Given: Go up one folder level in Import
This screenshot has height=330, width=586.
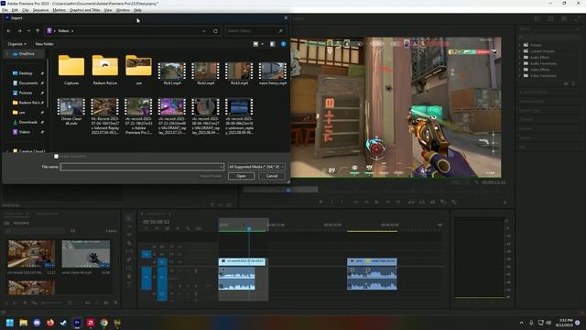Looking at the screenshot, I should pos(38,31).
